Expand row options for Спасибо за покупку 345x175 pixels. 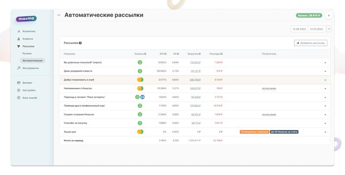(x=325, y=123)
